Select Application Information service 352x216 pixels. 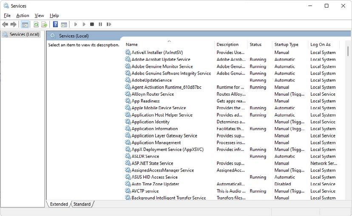(155, 129)
